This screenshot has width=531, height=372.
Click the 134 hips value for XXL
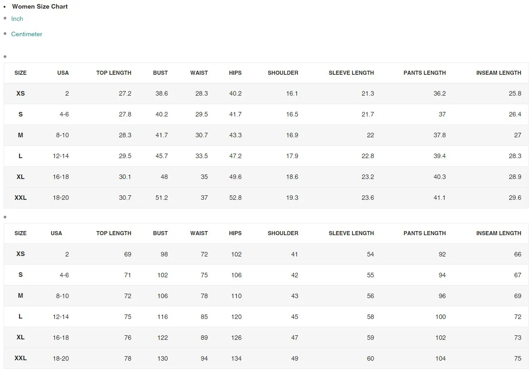point(236,358)
